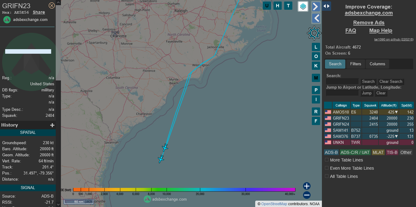Switch to the Filters tab
Image resolution: width=416 pixels, height=207 pixels.
356,64
